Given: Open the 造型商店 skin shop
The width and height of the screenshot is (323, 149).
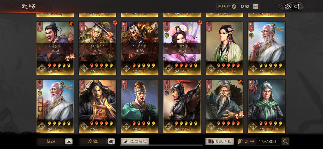Looking at the screenshot, I should click(135, 141).
